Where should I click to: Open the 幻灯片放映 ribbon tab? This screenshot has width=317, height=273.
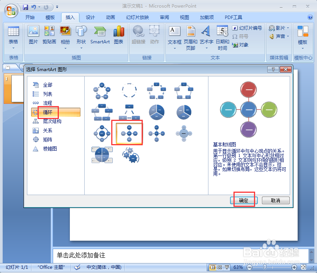pyautogui.click(x=137, y=17)
